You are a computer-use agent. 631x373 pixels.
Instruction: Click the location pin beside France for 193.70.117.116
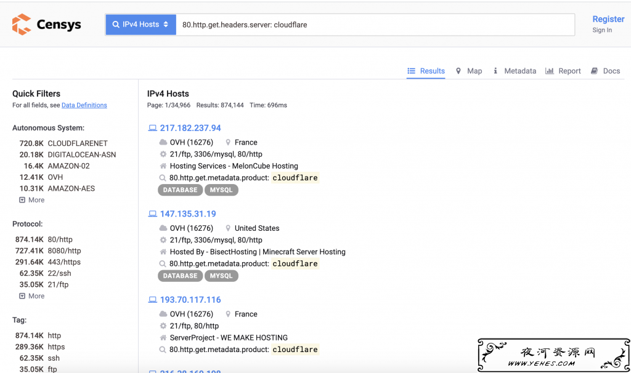[x=228, y=314]
